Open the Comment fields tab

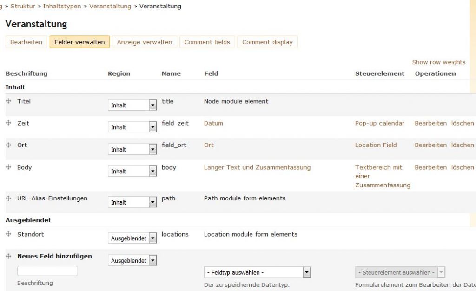tap(207, 42)
